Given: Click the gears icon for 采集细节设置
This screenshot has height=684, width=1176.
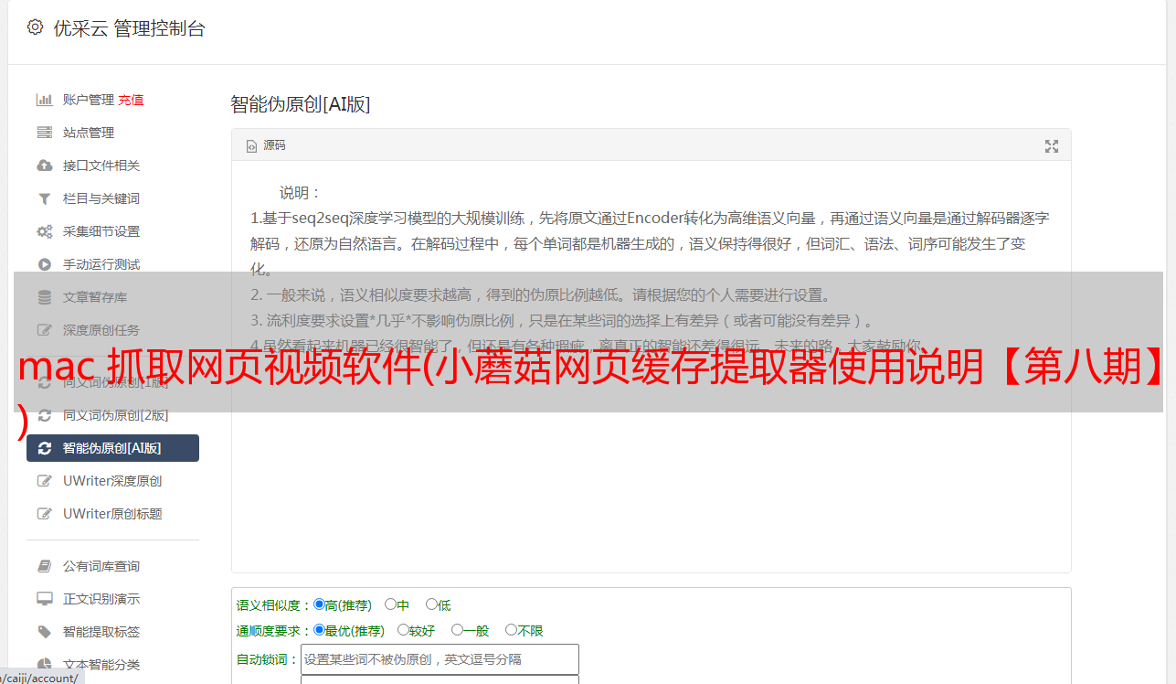Looking at the screenshot, I should (44, 231).
